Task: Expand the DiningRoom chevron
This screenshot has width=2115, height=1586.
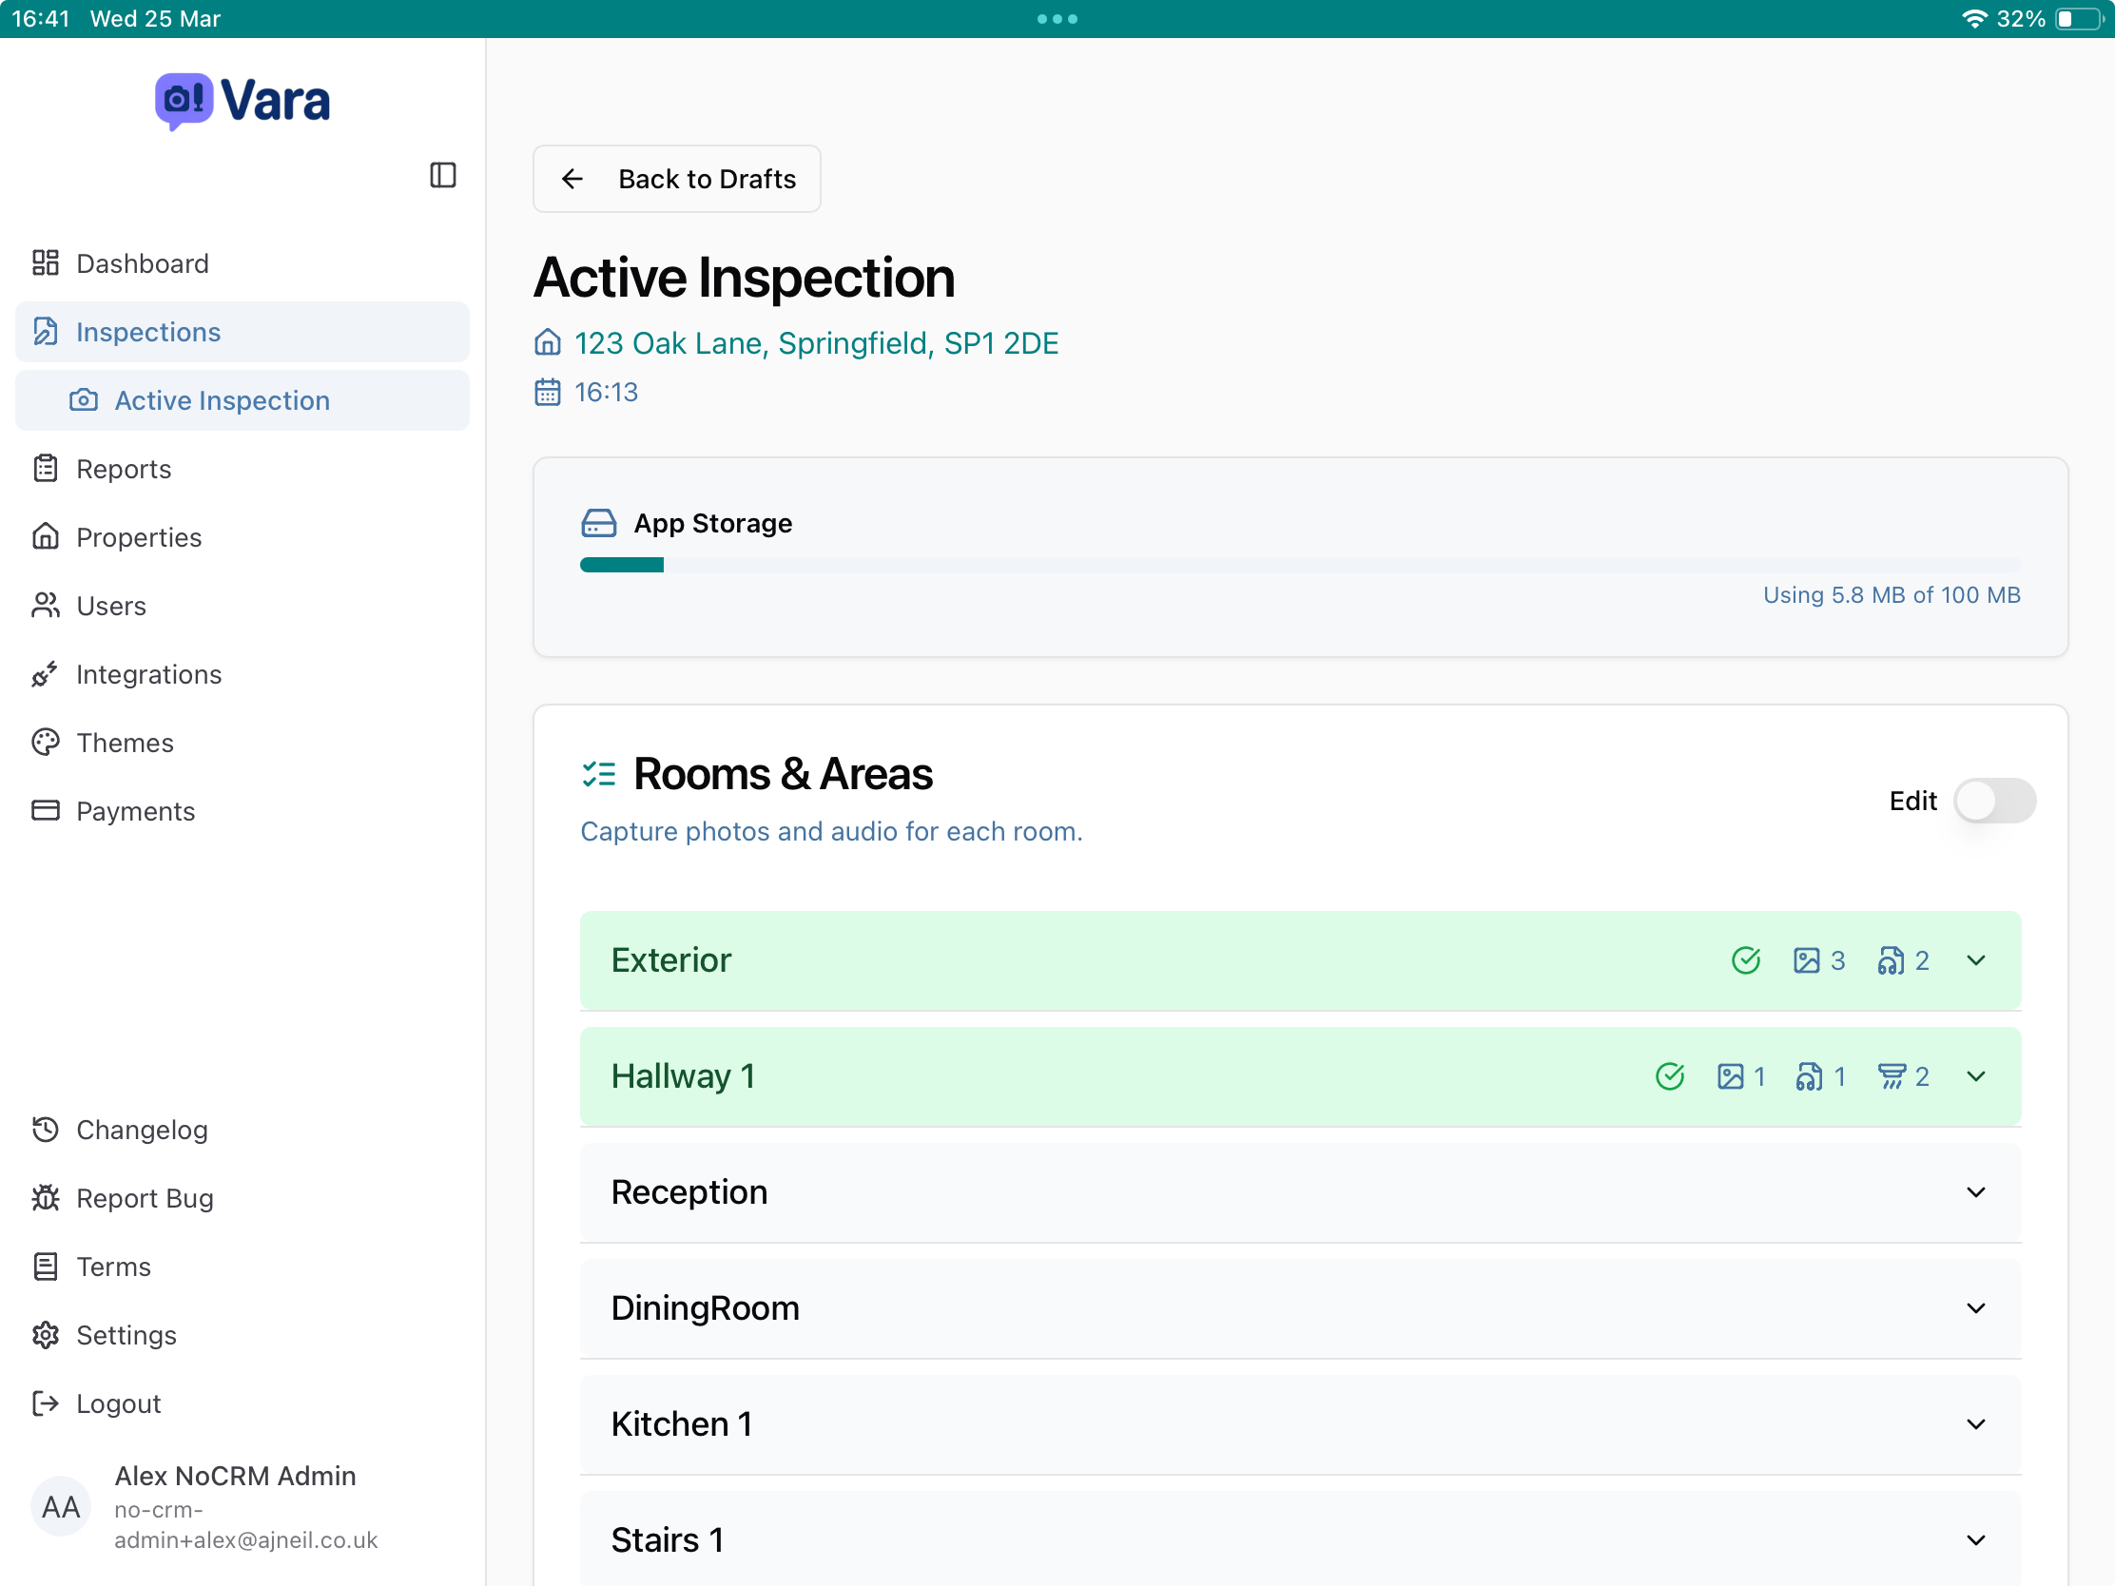Action: [x=1975, y=1307]
